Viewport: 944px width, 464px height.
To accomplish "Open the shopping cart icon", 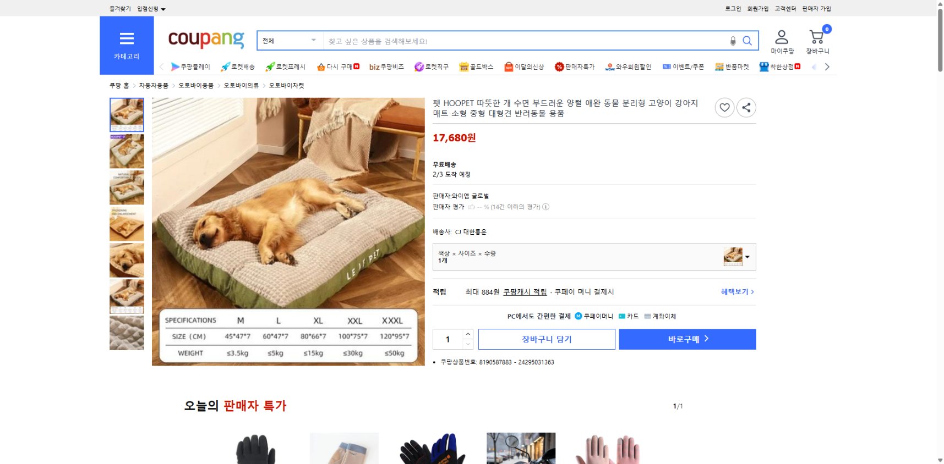I will [817, 42].
